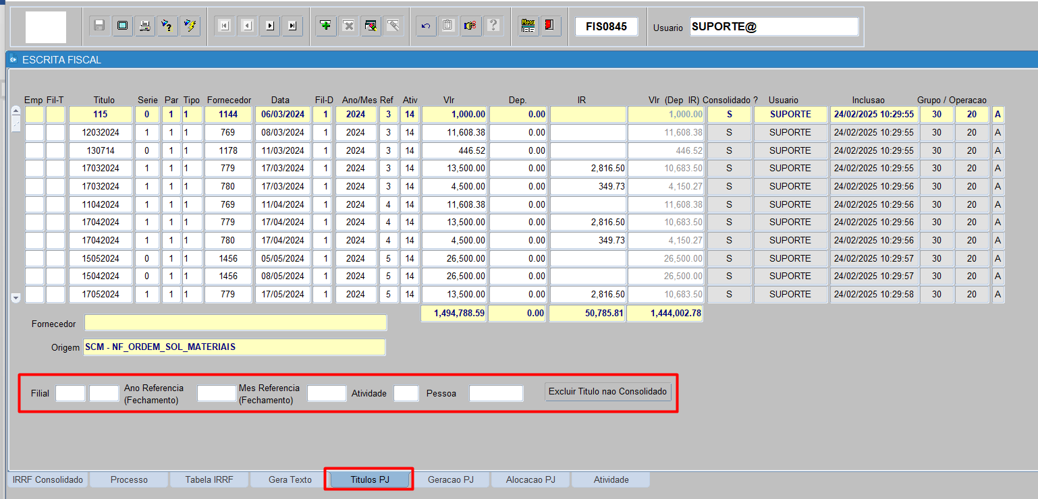Click the Execute Query lightning icon
Viewport: 1038px width, 499px height.
pos(190,26)
